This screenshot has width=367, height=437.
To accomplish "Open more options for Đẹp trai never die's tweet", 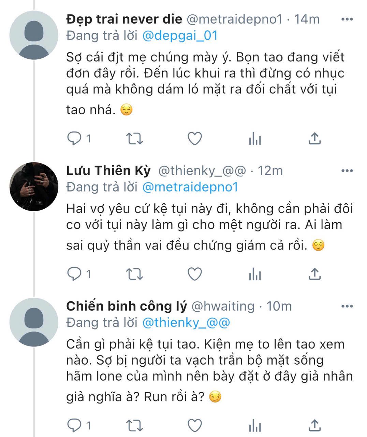I will pyautogui.click(x=347, y=19).
